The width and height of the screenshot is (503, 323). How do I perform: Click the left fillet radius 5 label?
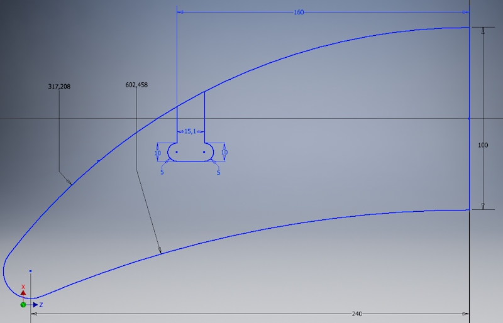(162, 172)
